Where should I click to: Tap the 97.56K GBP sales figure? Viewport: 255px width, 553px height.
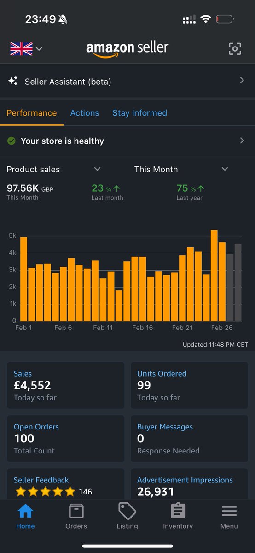point(30,188)
